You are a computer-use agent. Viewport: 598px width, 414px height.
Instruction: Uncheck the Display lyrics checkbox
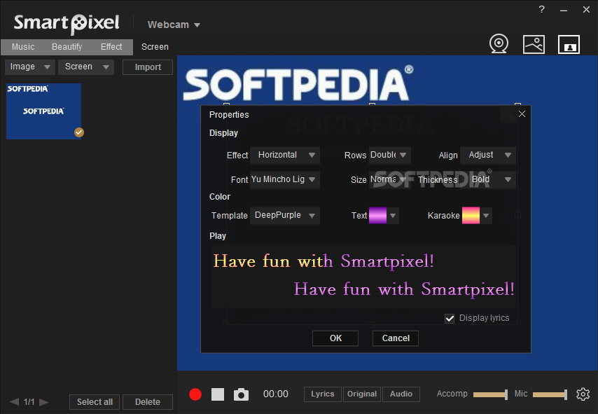pyautogui.click(x=450, y=318)
